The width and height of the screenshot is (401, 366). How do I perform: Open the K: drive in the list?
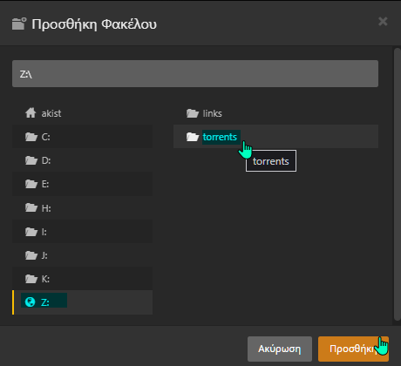pos(82,279)
